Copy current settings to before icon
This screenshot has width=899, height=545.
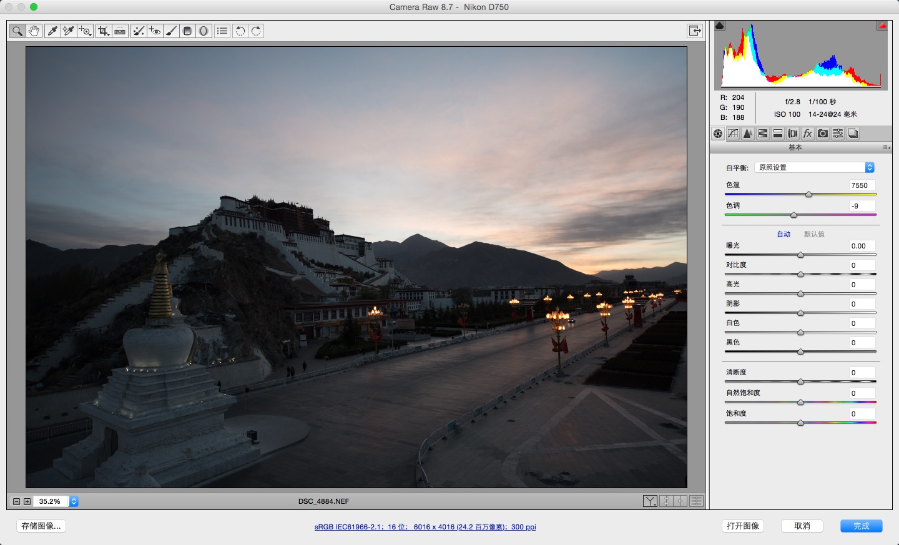(680, 501)
